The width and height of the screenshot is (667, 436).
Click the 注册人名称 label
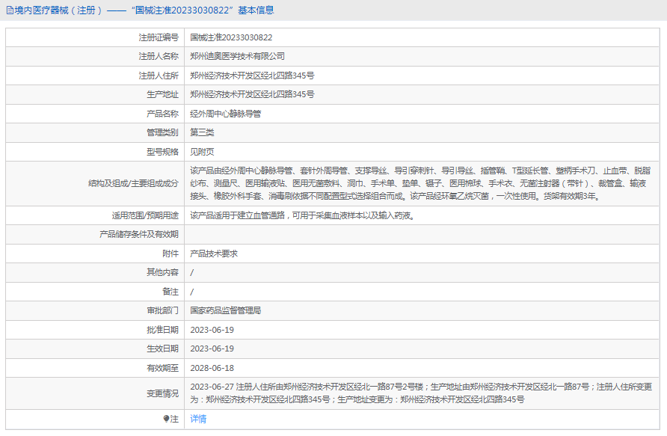(x=159, y=56)
